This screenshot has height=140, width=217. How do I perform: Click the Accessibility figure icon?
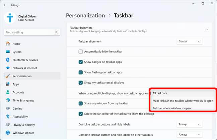pos(8,117)
